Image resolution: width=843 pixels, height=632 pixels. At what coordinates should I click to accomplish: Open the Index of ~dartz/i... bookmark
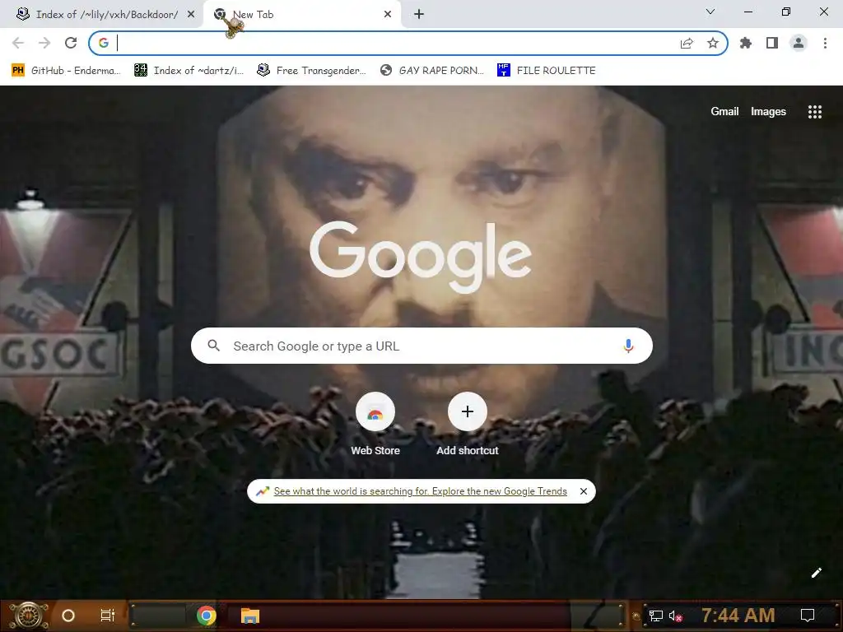click(x=189, y=71)
